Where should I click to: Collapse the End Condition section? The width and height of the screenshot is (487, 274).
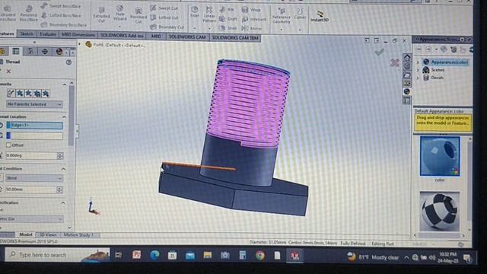[x=63, y=169]
